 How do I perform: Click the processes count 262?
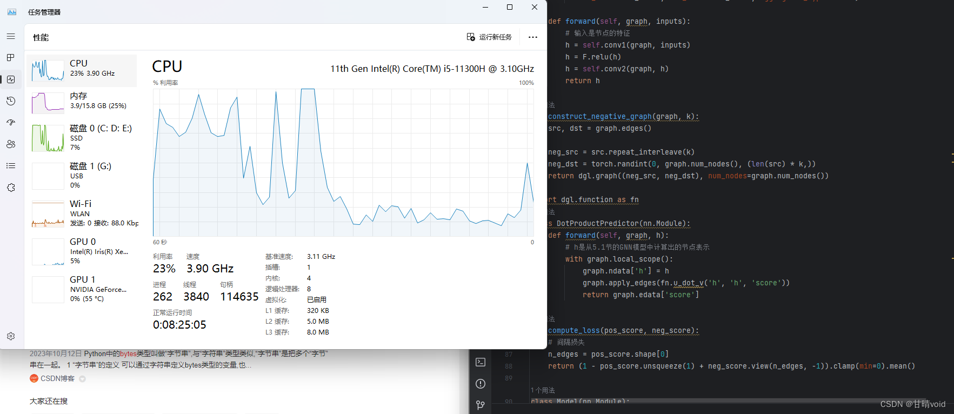[x=163, y=297]
